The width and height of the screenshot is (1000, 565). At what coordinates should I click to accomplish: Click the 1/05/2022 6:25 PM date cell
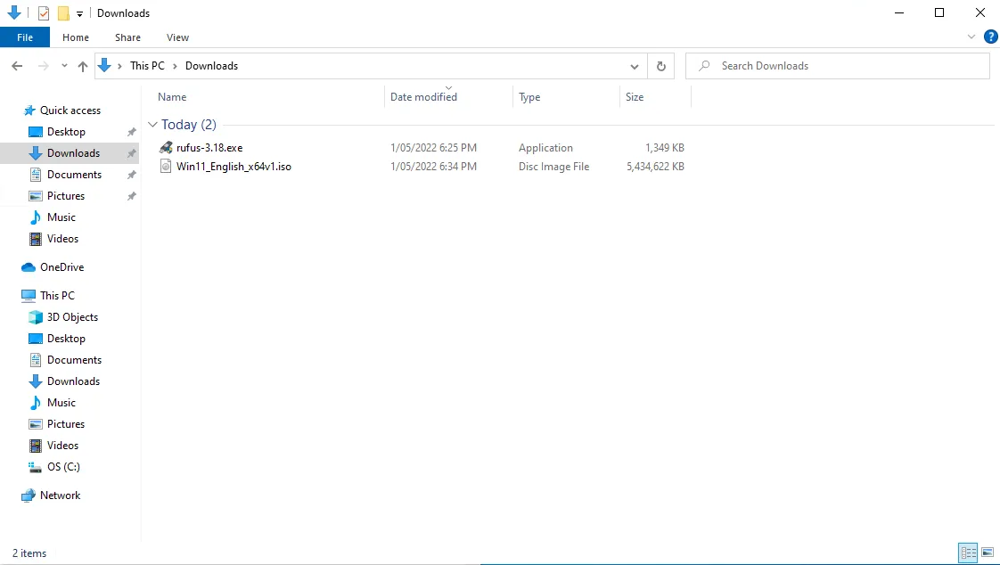[x=434, y=147]
